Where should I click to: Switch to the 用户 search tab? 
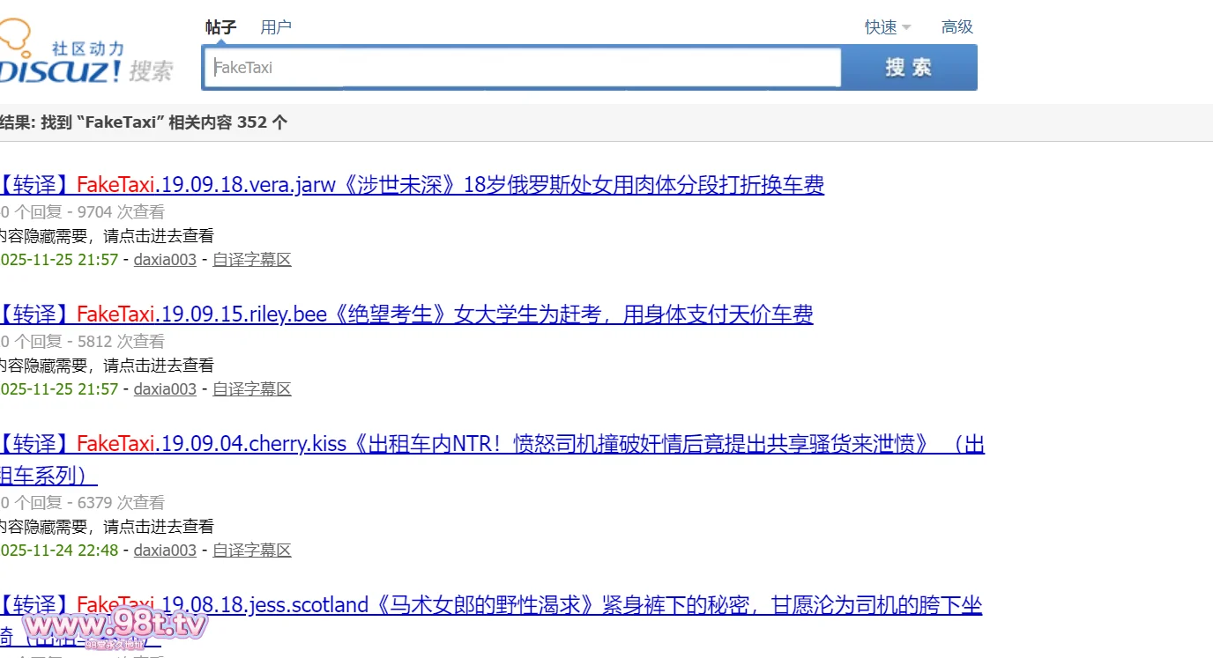[x=276, y=27]
